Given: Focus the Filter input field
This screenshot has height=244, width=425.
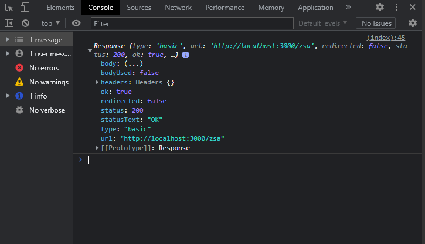Looking at the screenshot, I should [192, 23].
